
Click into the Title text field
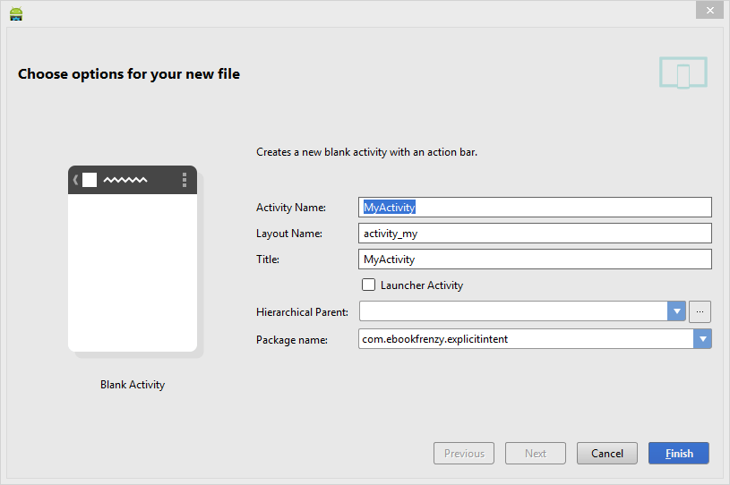pos(535,260)
